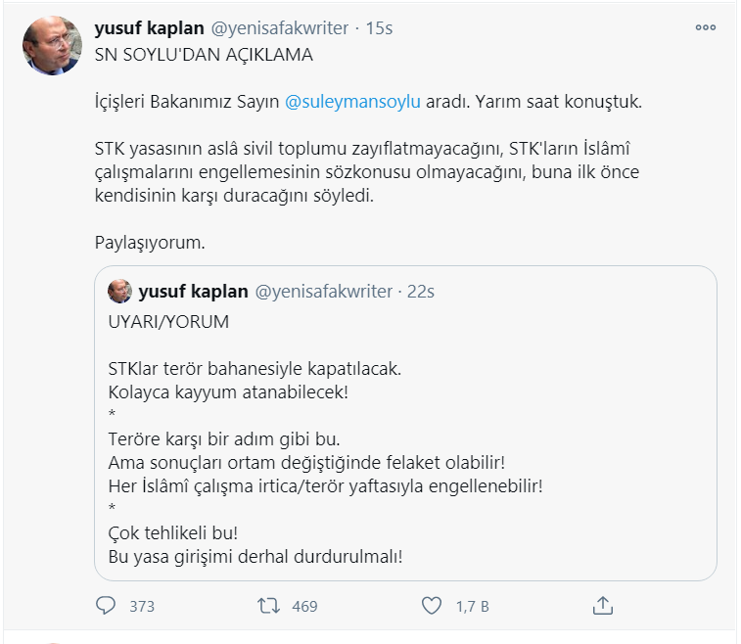
Task: Open the 15s timestamp of the tweet
Action: 379,28
